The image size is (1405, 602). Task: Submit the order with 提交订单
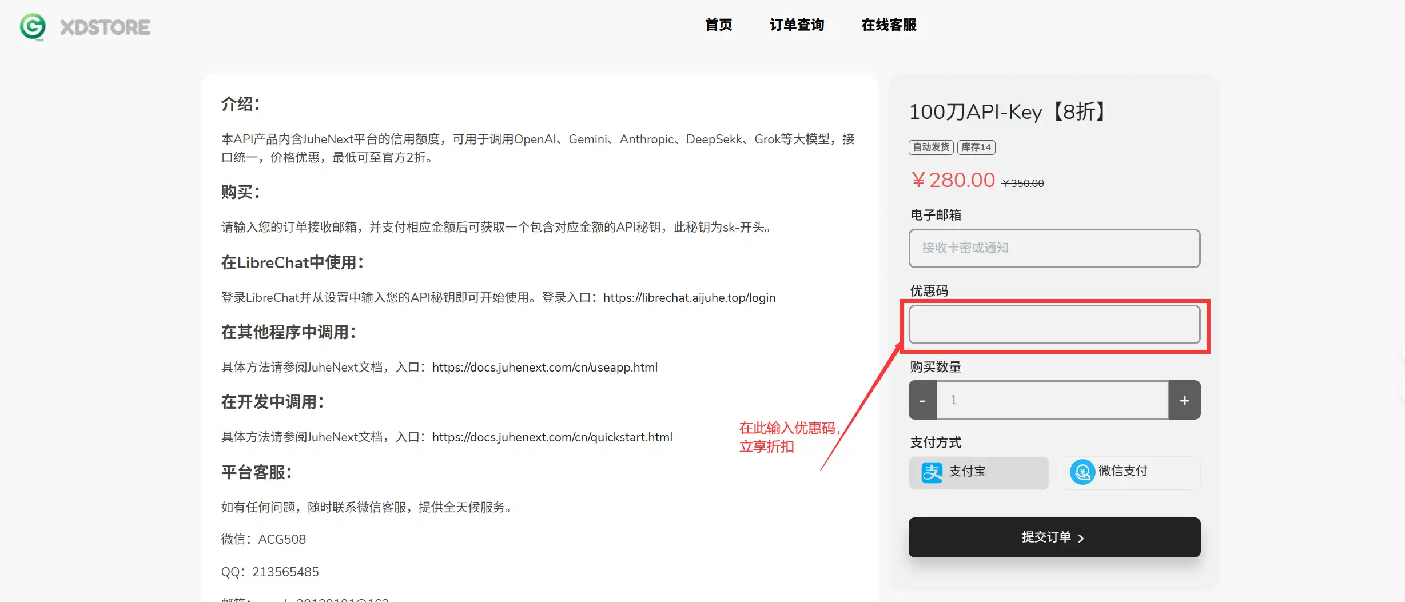tap(1054, 537)
